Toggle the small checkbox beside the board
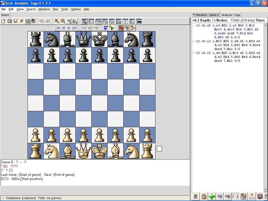 159,148
